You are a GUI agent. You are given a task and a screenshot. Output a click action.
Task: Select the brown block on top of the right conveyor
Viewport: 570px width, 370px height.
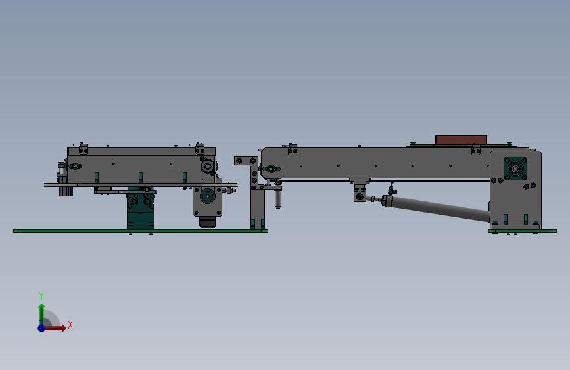(461, 140)
